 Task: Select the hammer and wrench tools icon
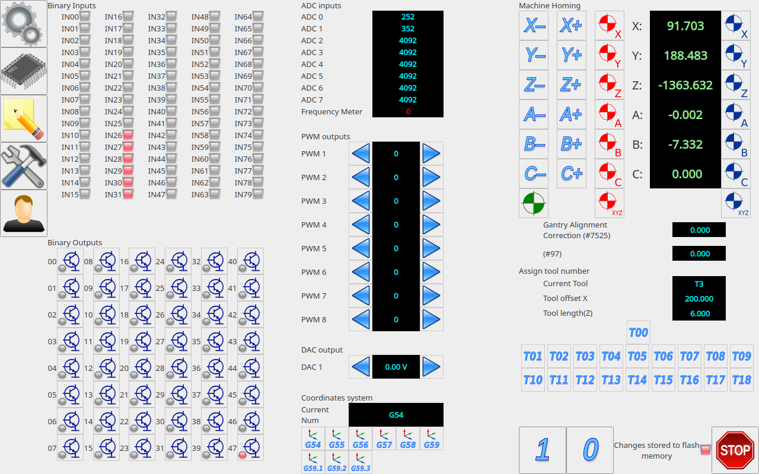[23, 166]
